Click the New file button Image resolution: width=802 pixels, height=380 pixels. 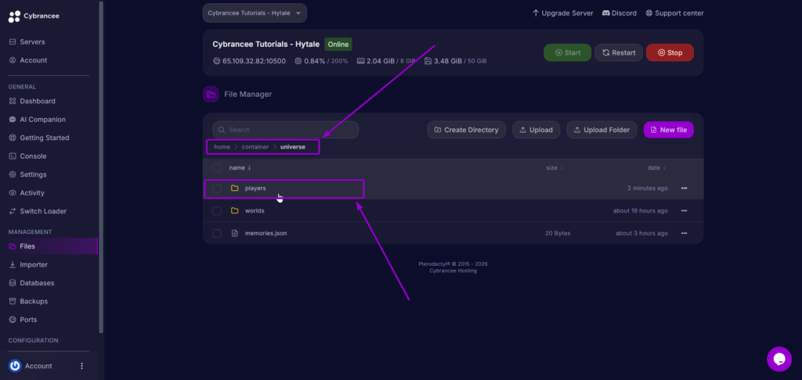pos(668,130)
